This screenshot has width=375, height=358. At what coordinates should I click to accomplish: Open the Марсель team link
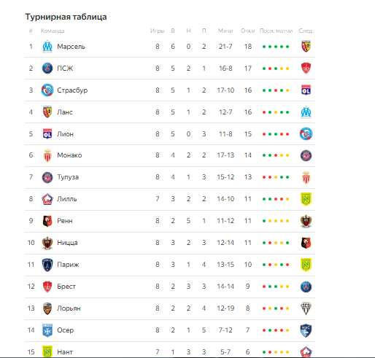[71, 47]
